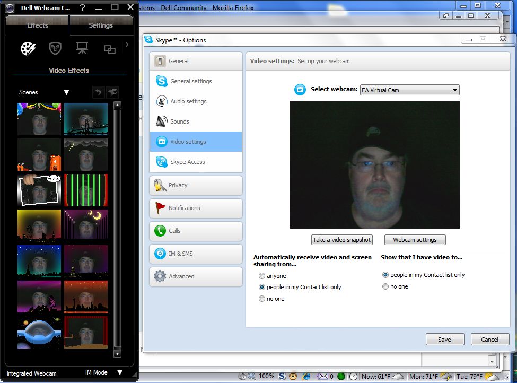Apply the lightning storm scene
Screen dimensions: 517x383
click(86, 155)
